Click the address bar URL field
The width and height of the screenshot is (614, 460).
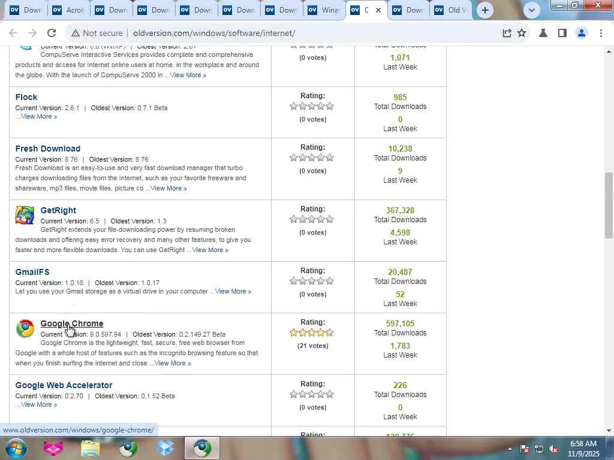pos(214,34)
